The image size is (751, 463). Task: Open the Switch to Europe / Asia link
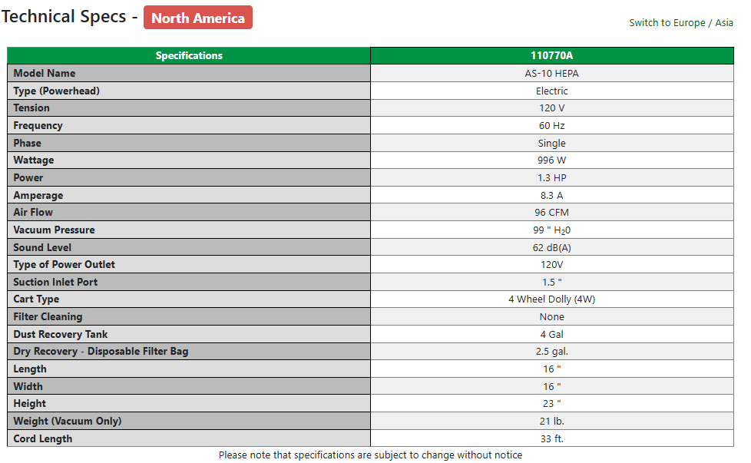[680, 22]
